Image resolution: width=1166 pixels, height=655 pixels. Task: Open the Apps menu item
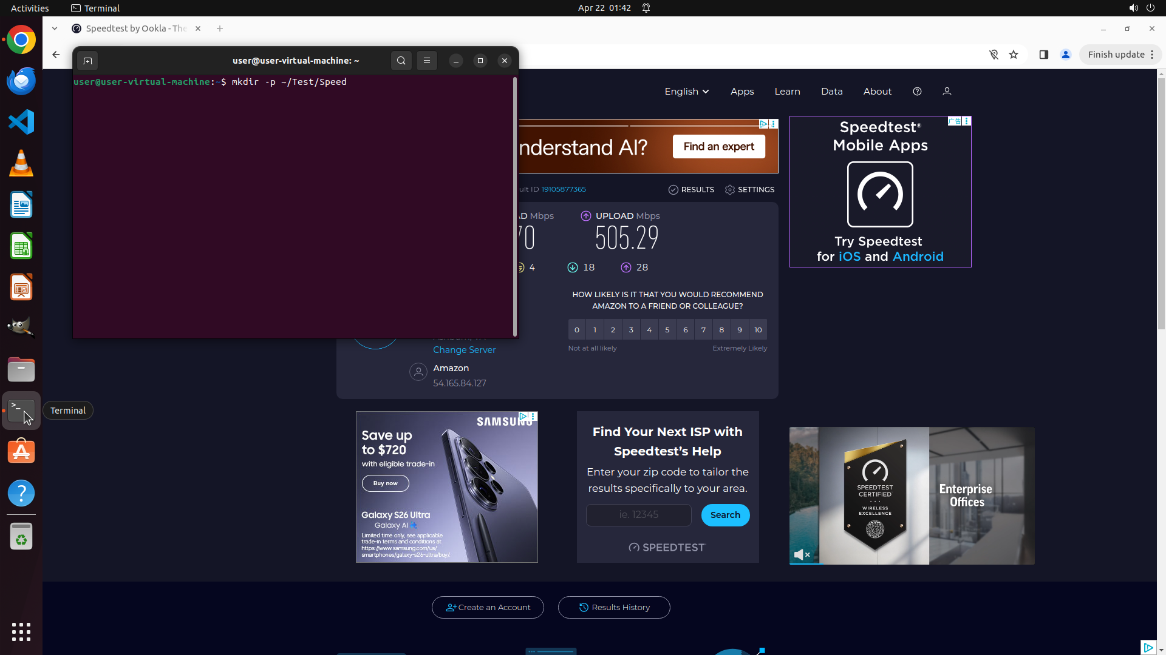(742, 92)
